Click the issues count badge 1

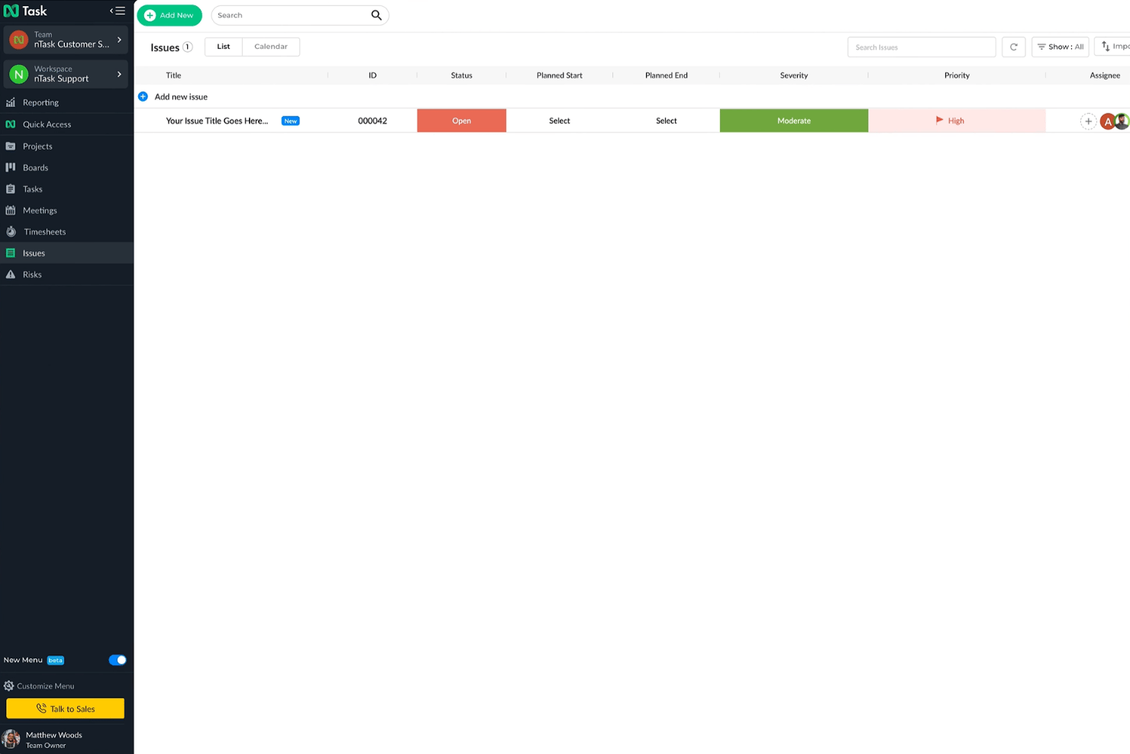tap(187, 47)
